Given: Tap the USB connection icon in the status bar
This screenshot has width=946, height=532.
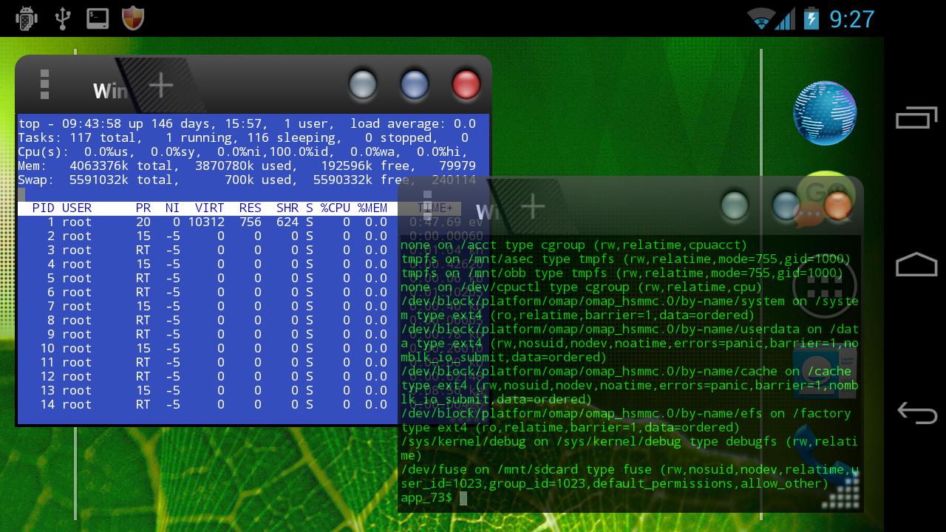Looking at the screenshot, I should tap(63, 18).
